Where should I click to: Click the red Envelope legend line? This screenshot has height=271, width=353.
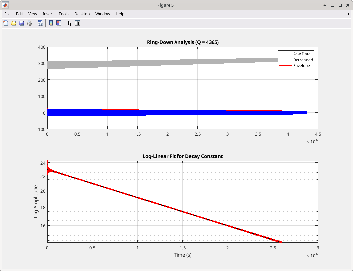click(285, 66)
